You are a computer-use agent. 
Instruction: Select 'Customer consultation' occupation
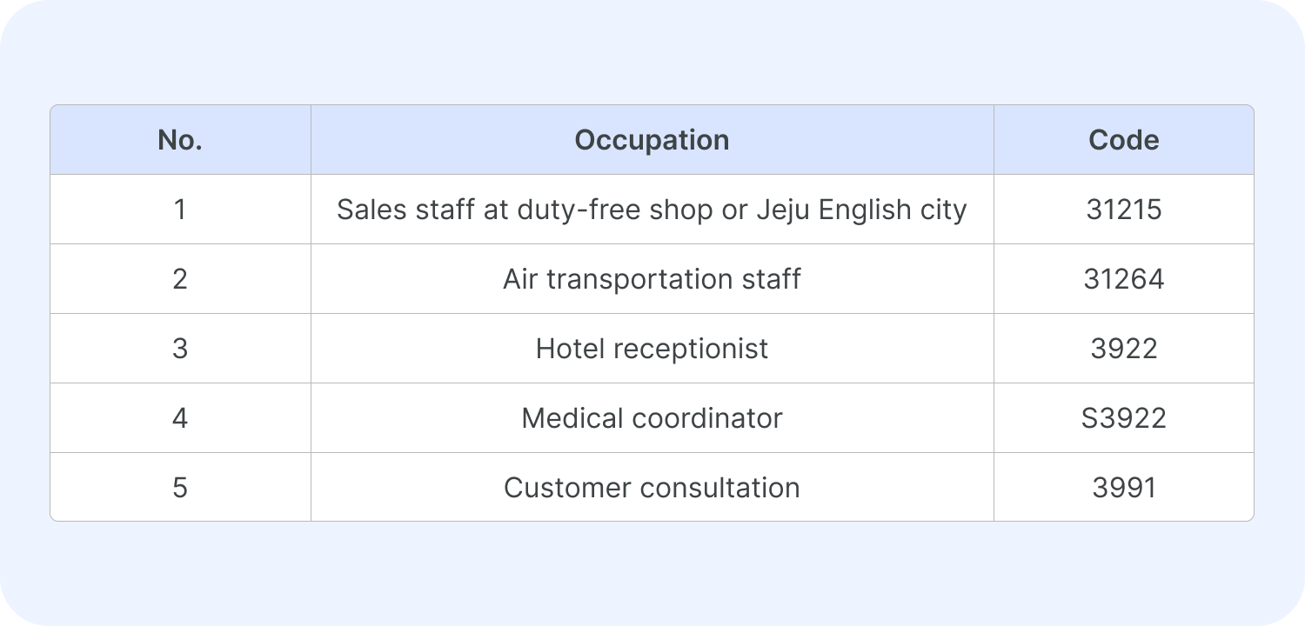652,488
